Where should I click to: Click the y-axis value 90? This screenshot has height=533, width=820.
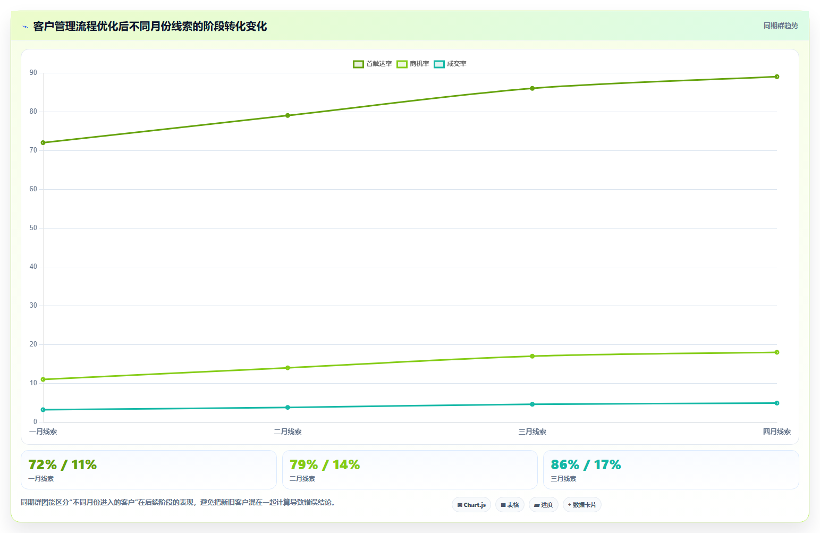33,73
